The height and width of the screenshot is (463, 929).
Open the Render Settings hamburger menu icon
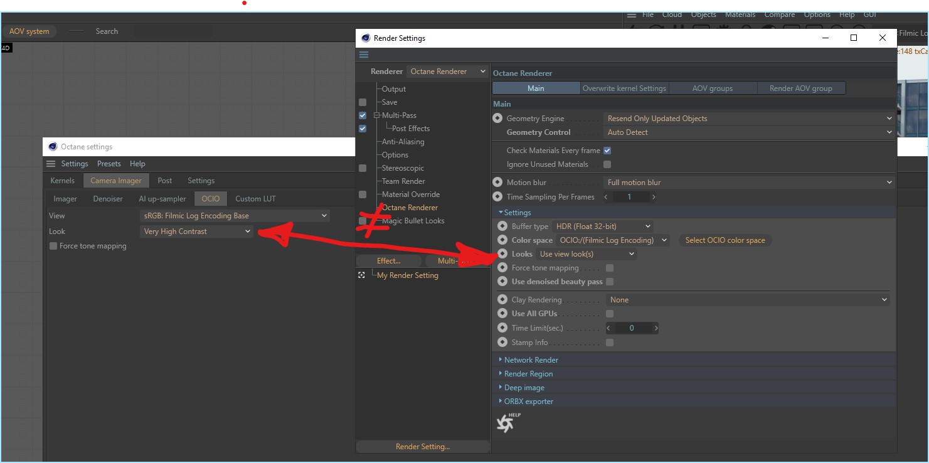point(364,55)
